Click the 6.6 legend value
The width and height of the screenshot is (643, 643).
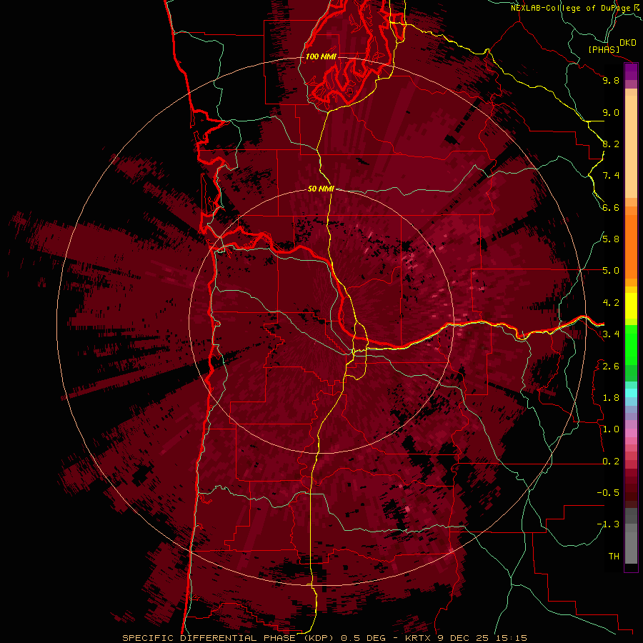coord(611,207)
